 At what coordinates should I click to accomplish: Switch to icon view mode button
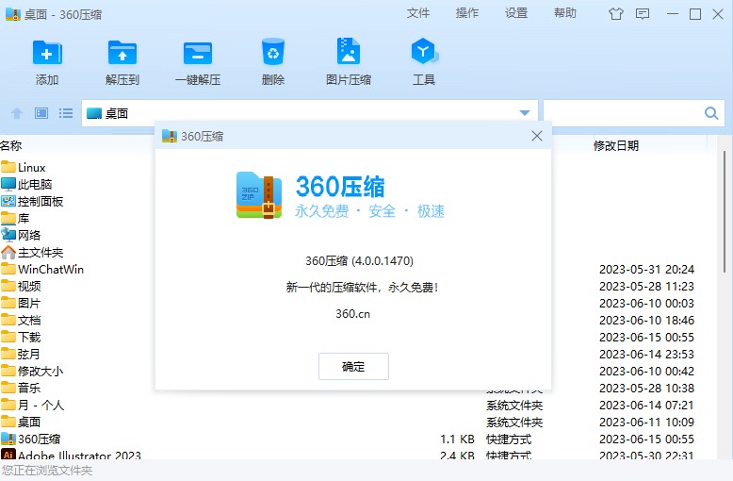[x=41, y=113]
